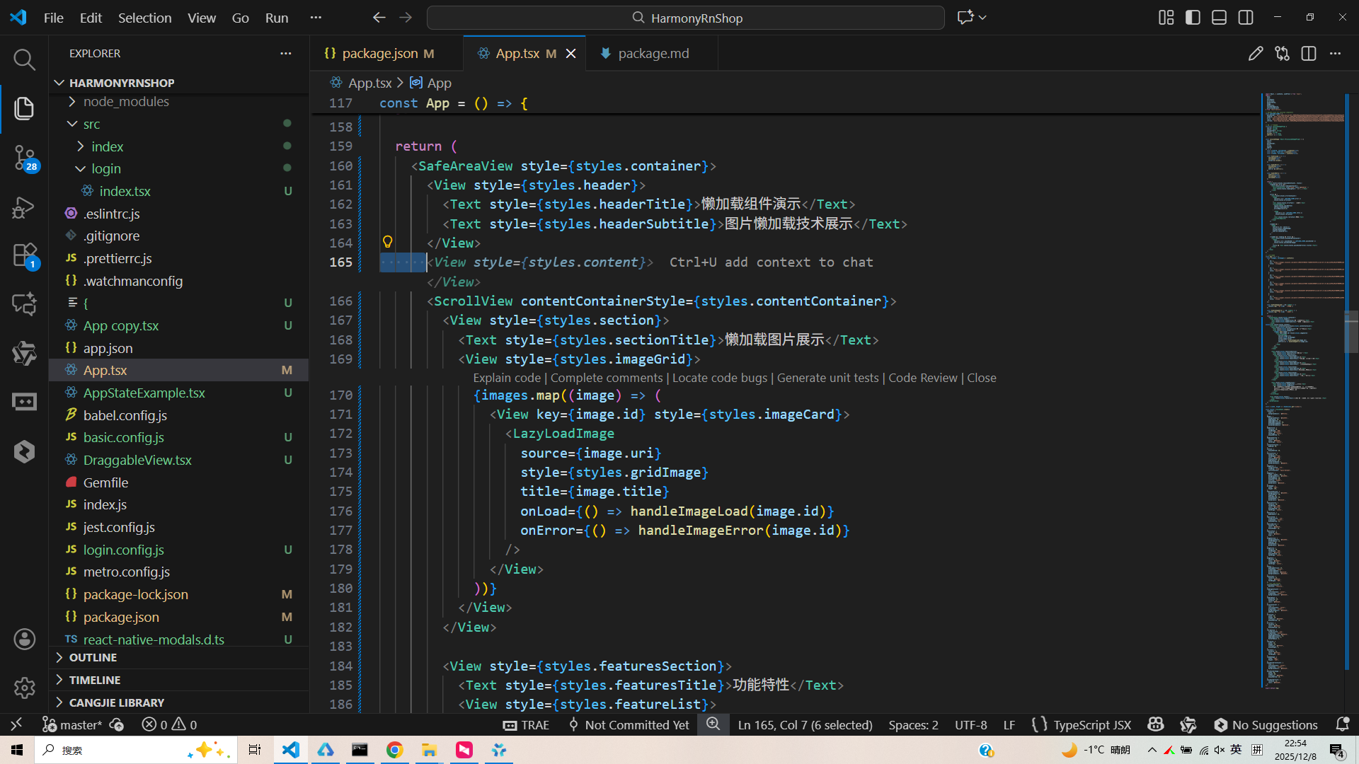Toggle the bottom panel layout button
The height and width of the screenshot is (764, 1359).
tap(1219, 18)
